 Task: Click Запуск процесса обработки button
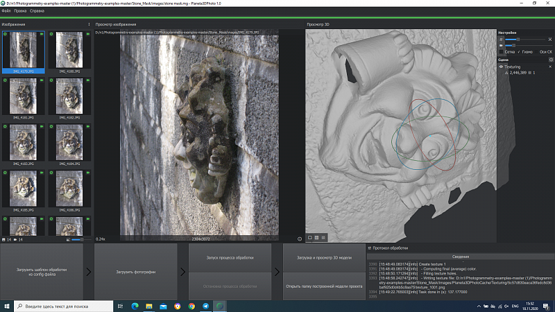(230, 257)
